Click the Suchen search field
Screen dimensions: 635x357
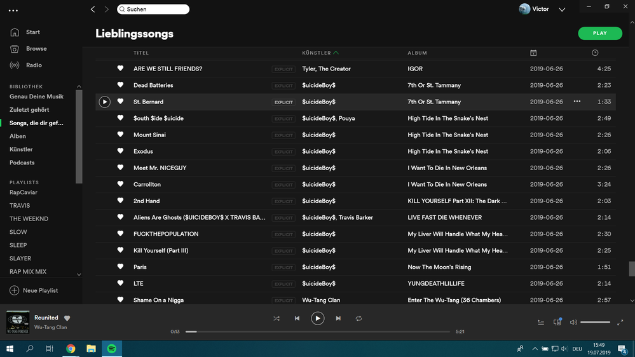(153, 9)
